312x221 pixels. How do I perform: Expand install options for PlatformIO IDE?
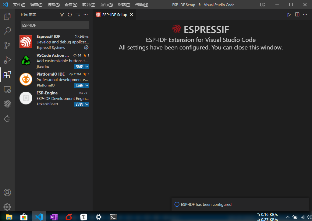click(87, 85)
